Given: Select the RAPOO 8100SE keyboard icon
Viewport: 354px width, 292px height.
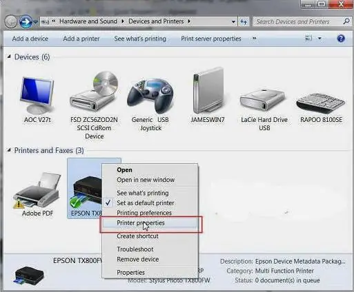Looking at the screenshot, I should pyautogui.click(x=321, y=103).
